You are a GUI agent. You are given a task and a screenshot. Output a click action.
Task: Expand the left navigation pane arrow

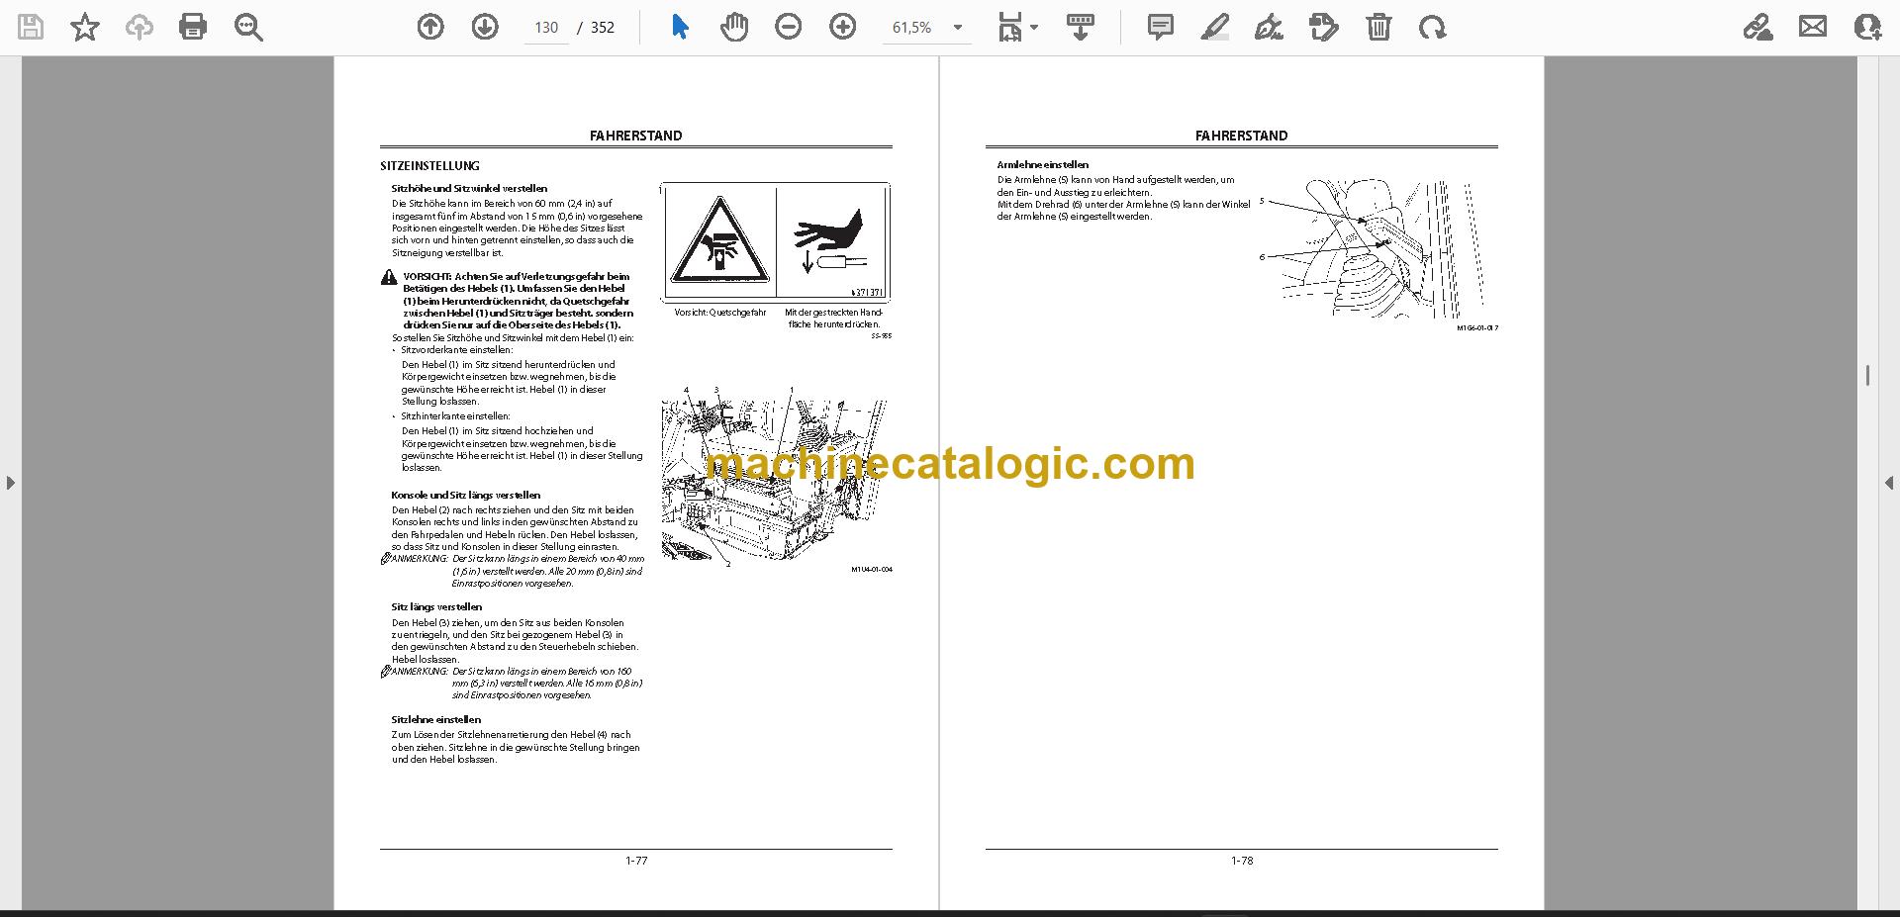pyautogui.click(x=10, y=483)
